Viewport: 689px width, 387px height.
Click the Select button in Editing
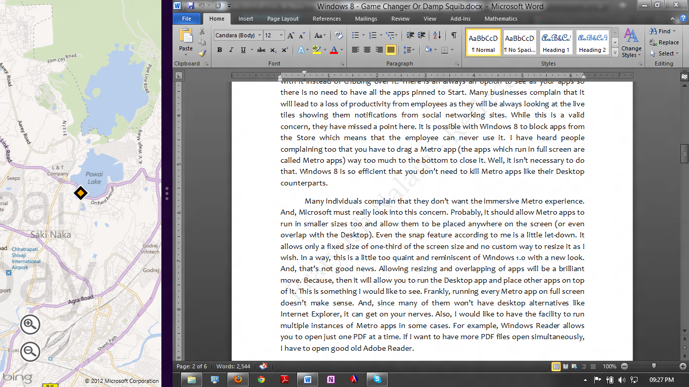pos(664,53)
